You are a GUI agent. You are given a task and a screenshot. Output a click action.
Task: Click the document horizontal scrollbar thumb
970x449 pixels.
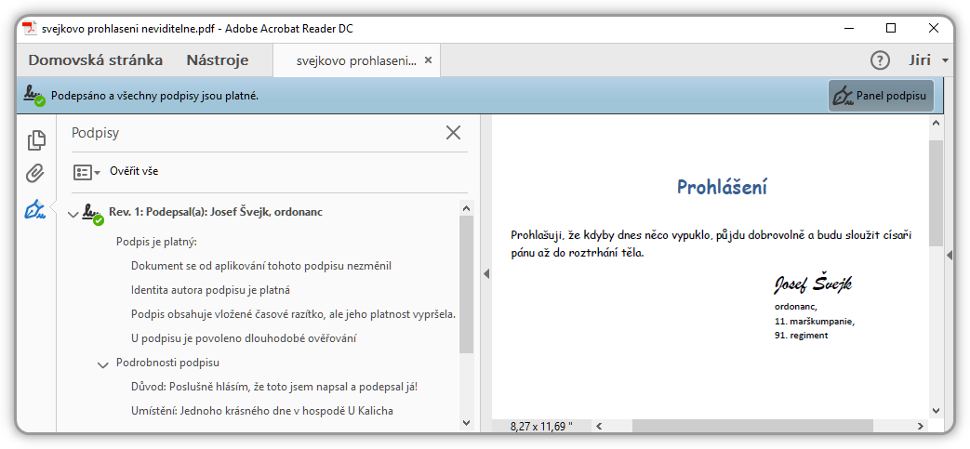tap(752, 426)
